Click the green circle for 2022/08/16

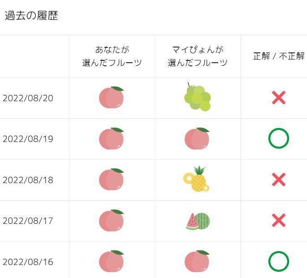pos(279,261)
